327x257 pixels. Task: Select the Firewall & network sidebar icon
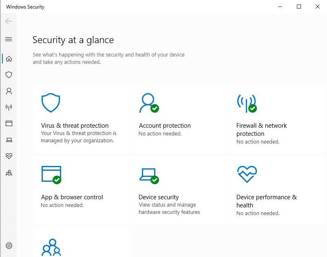[9, 107]
